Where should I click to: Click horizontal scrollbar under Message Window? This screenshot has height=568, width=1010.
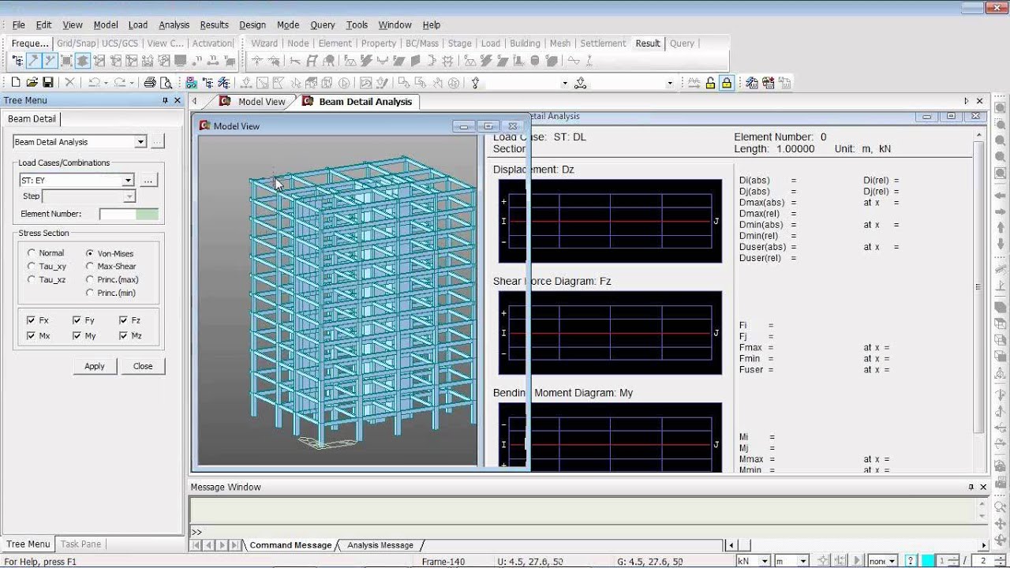[858, 545]
